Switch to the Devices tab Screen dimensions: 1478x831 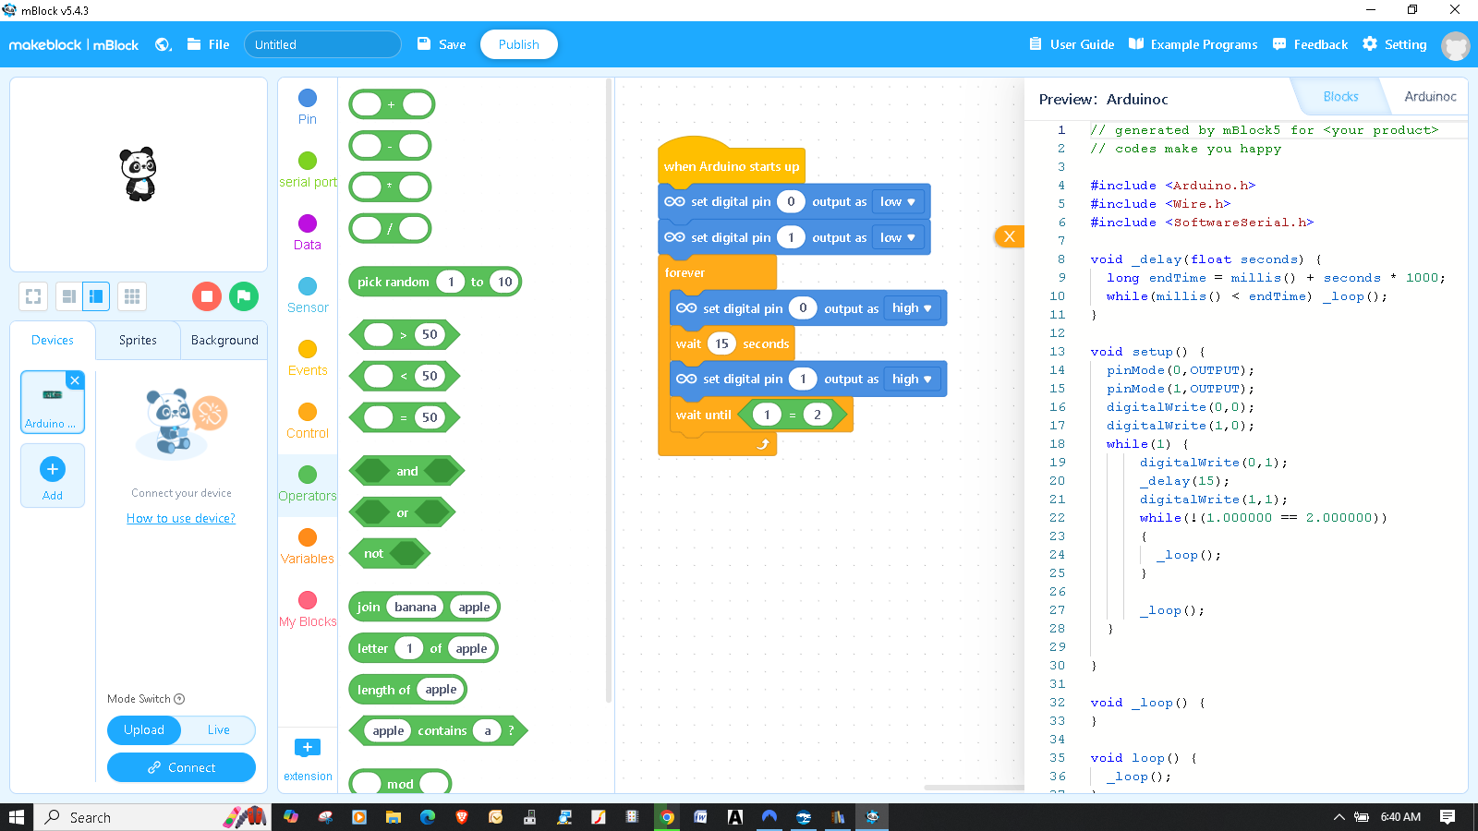coord(53,340)
